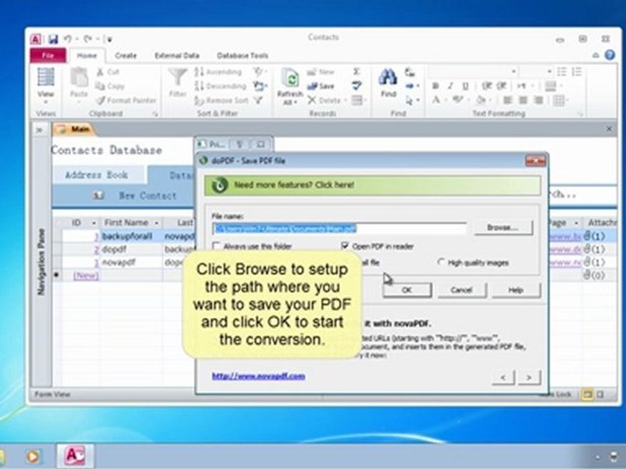Click Help in doPDF dialog
The height and width of the screenshot is (469, 626).
[516, 290]
